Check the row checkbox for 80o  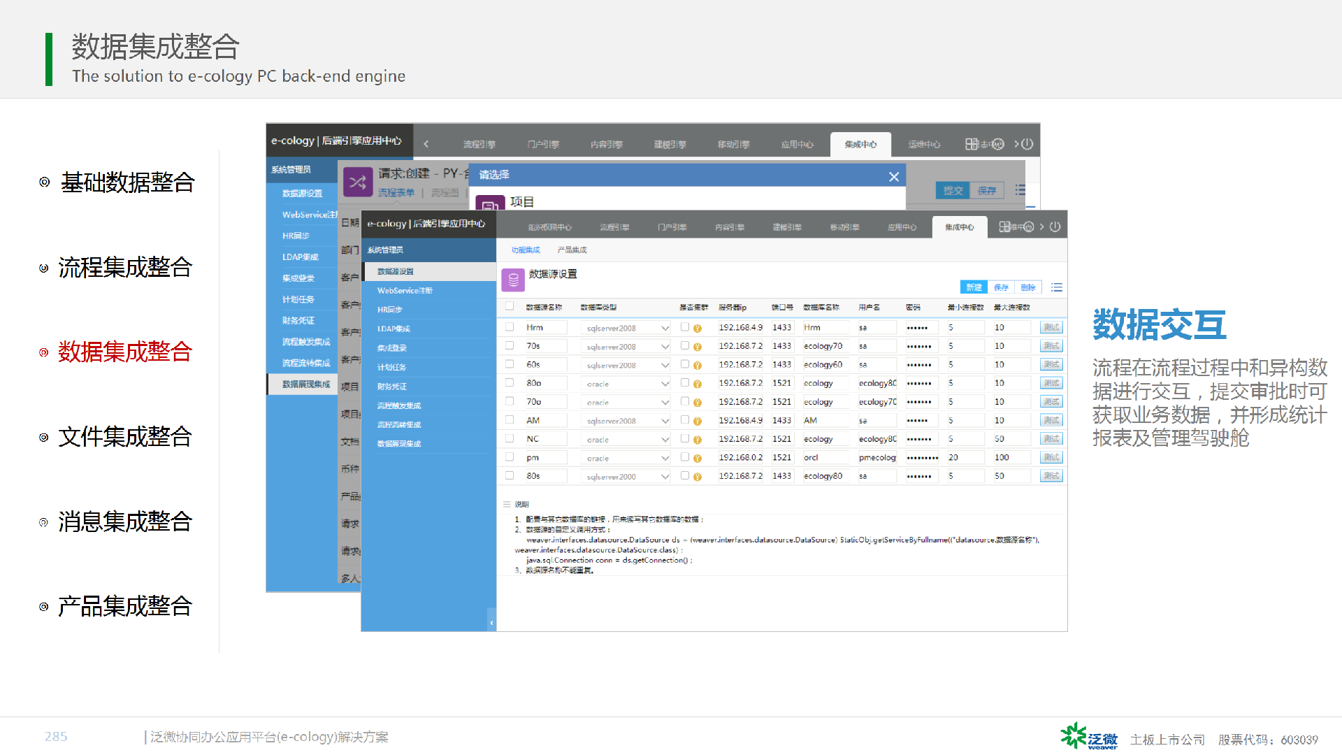[510, 382]
